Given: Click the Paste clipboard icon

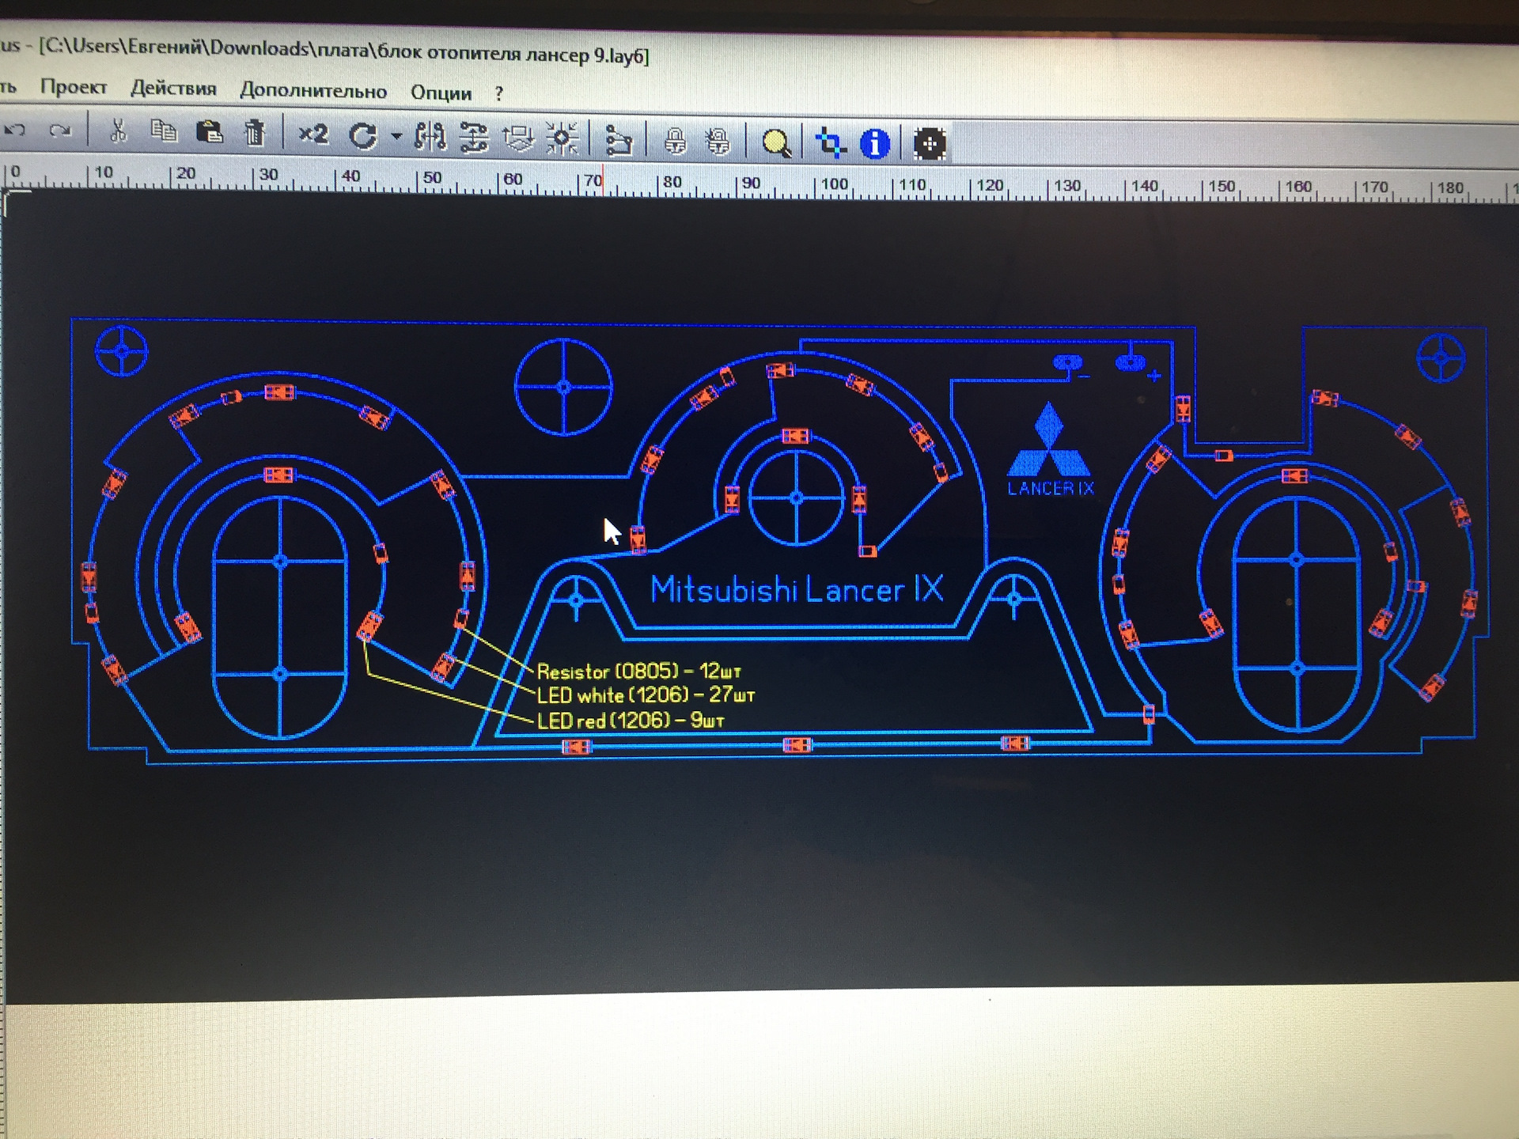Looking at the screenshot, I should pos(210,132).
